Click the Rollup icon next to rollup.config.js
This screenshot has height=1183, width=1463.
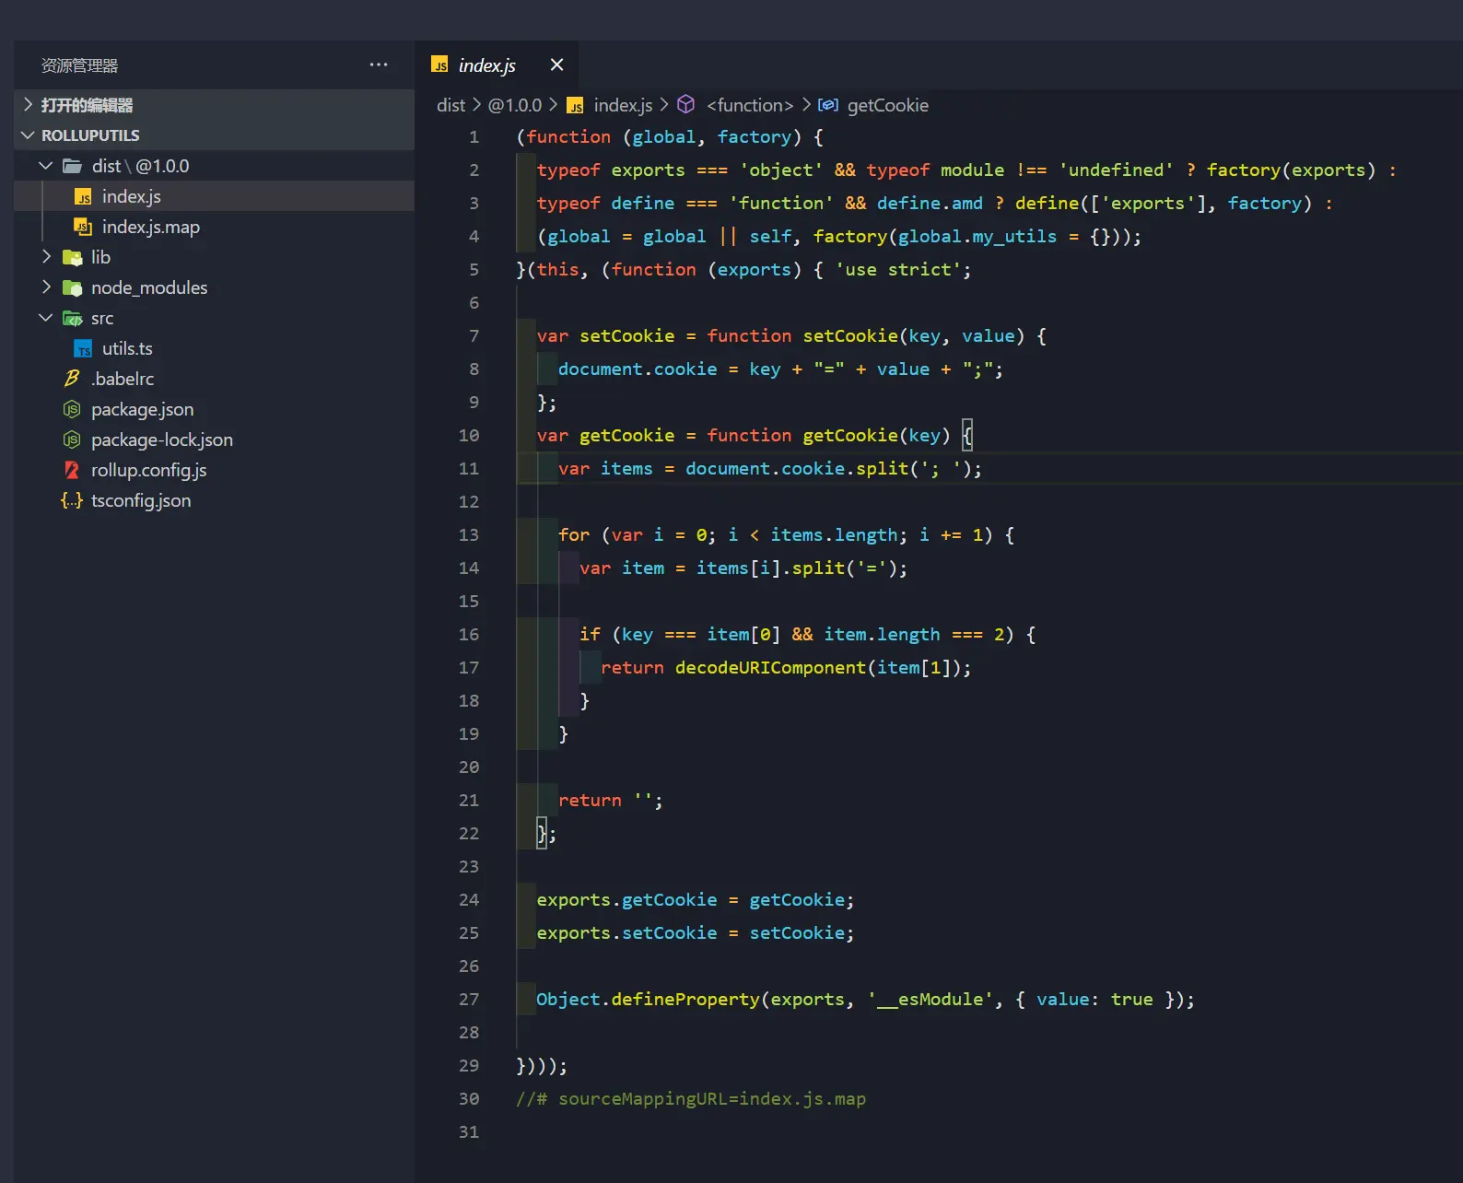pos(72,470)
